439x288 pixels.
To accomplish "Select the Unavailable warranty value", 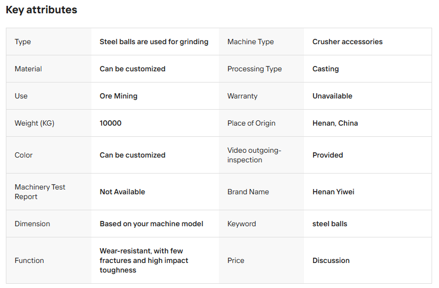I will [x=332, y=96].
